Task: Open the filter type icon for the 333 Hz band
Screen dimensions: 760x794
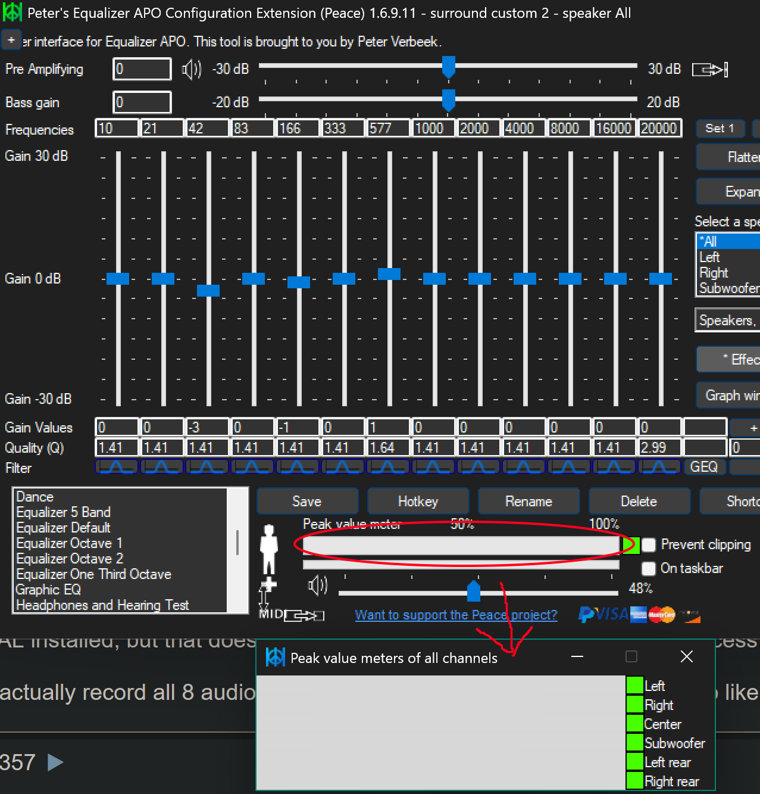Action: click(x=343, y=467)
